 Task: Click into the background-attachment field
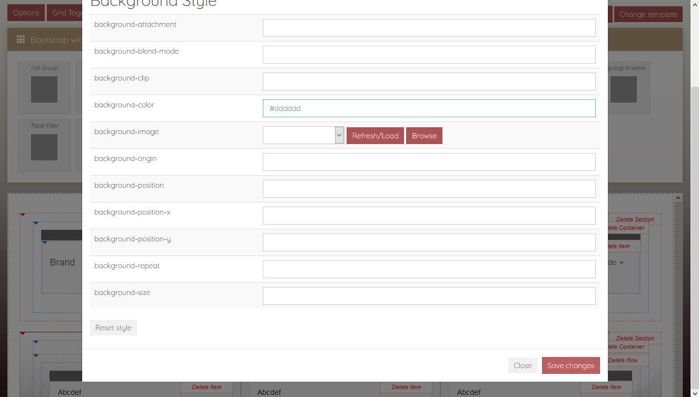click(x=429, y=28)
